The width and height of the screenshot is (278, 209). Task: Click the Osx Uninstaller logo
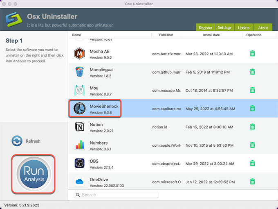tap(14, 19)
